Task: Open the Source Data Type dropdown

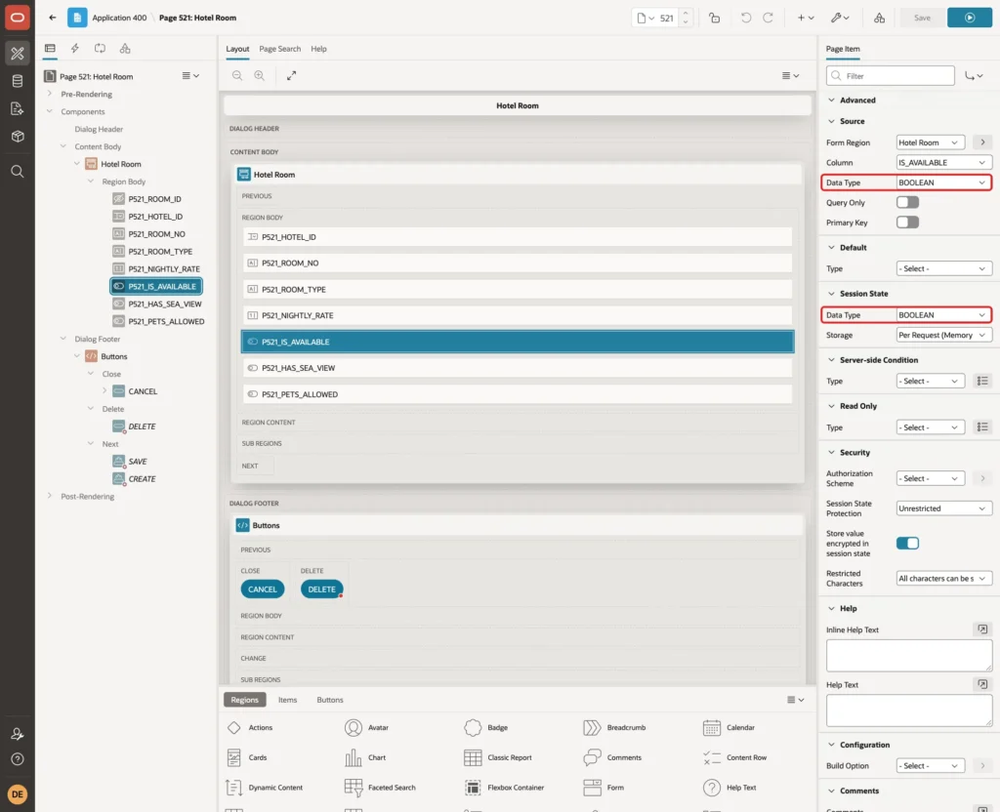Action: 943,183
